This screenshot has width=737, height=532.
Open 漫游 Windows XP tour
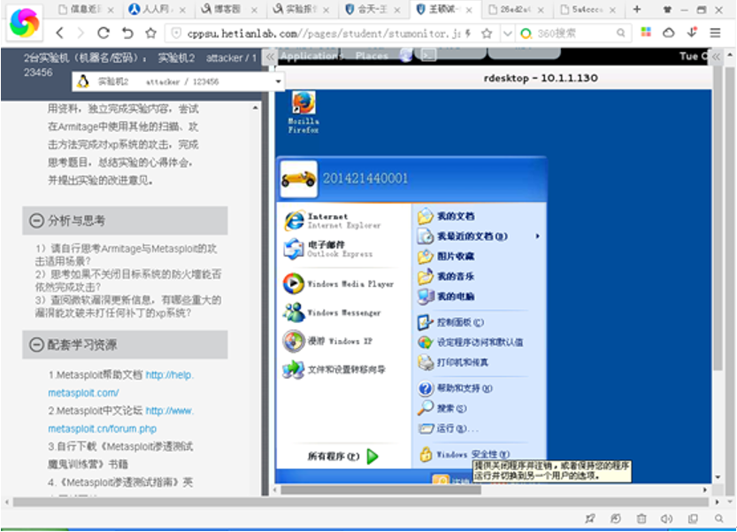click(x=327, y=341)
